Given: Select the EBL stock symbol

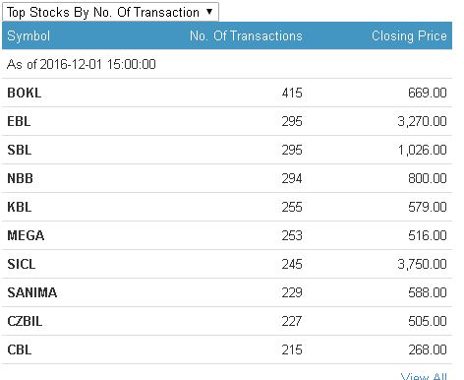Looking at the screenshot, I should (19, 121).
